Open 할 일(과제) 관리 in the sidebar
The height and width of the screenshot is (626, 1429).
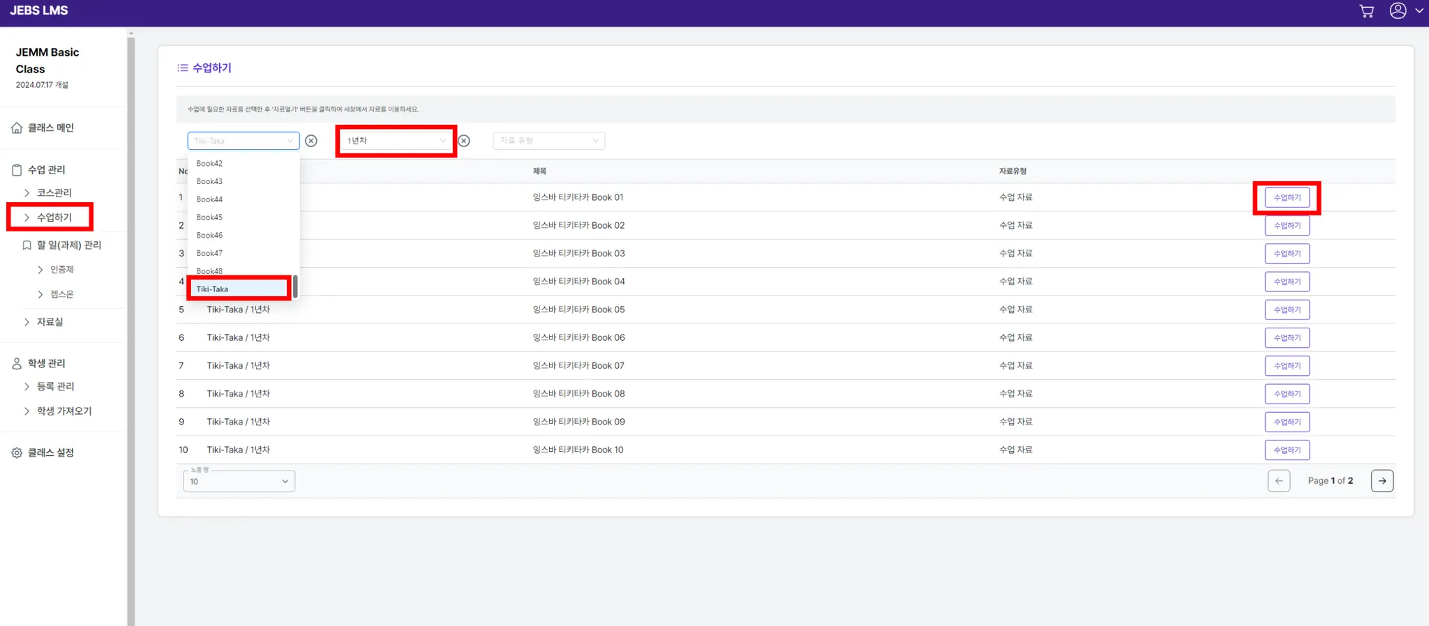point(69,245)
